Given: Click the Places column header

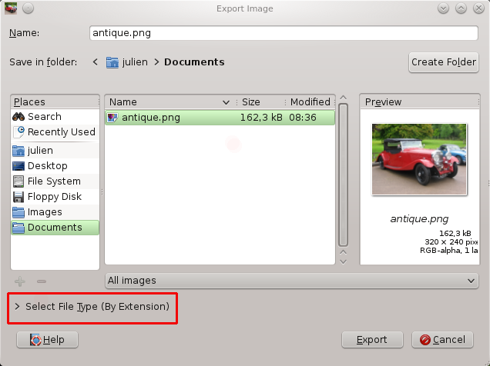Looking at the screenshot, I should pyautogui.click(x=55, y=102).
